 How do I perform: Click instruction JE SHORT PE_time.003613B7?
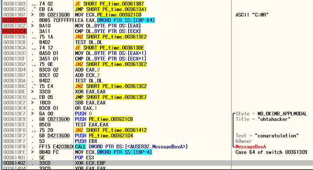tap(110, 4)
